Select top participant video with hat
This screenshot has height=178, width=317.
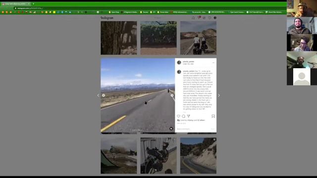pos(302,8)
